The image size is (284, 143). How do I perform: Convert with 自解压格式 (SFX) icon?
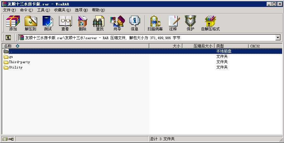pyautogui.click(x=210, y=23)
